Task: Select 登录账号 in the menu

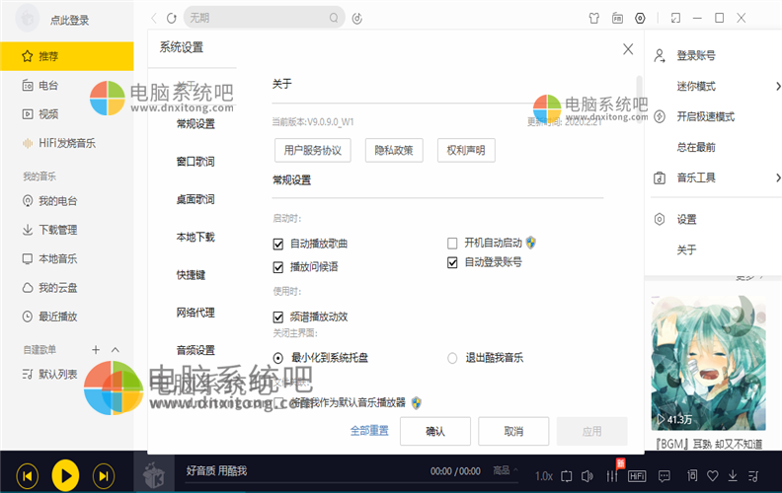Action: (696, 56)
